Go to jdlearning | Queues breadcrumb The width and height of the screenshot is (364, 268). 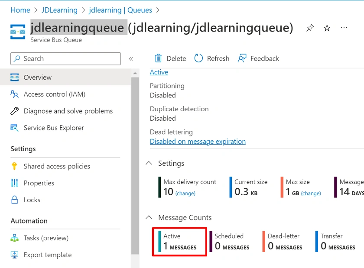tap(120, 10)
